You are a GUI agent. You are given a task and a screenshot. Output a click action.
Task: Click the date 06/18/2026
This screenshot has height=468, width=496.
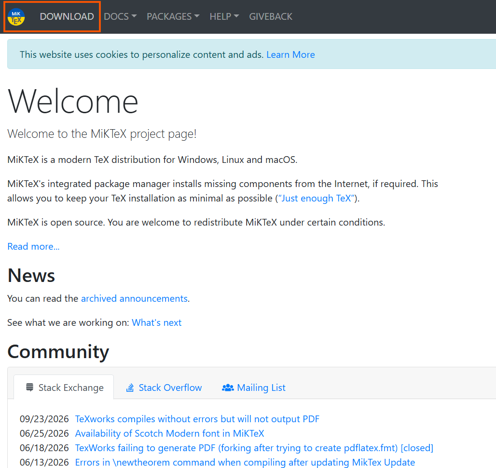pos(44,448)
